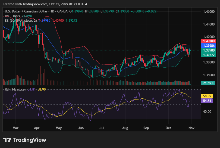Click the yellow 58.99 RSI average tag
220x148 pixels.
(208, 96)
